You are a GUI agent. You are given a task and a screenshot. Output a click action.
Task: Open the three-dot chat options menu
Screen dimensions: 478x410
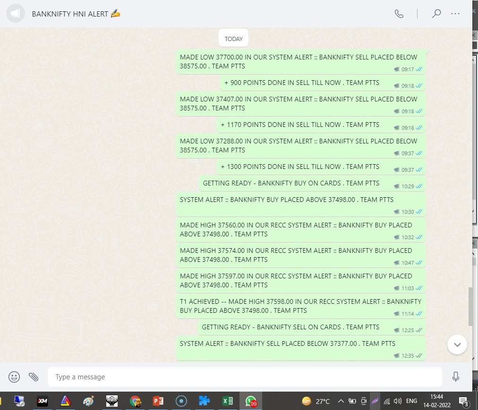click(455, 14)
